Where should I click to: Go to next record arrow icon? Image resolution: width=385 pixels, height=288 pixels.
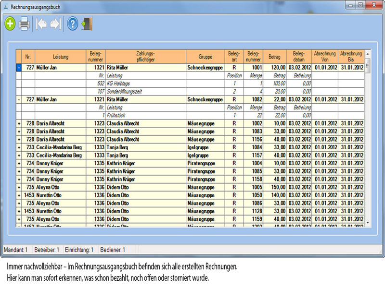[x=55, y=24]
